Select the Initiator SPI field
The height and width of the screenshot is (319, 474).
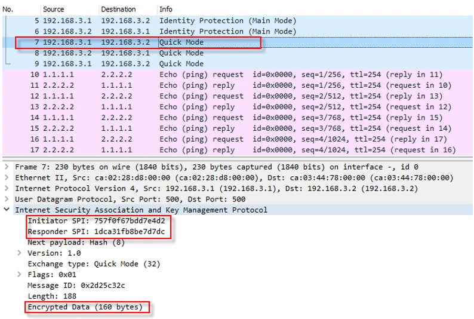click(x=96, y=221)
